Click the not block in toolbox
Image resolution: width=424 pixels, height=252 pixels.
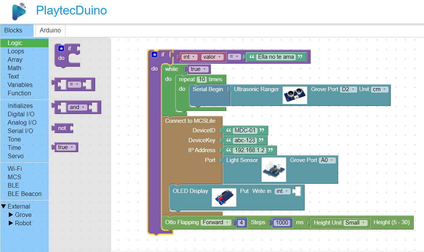click(62, 128)
